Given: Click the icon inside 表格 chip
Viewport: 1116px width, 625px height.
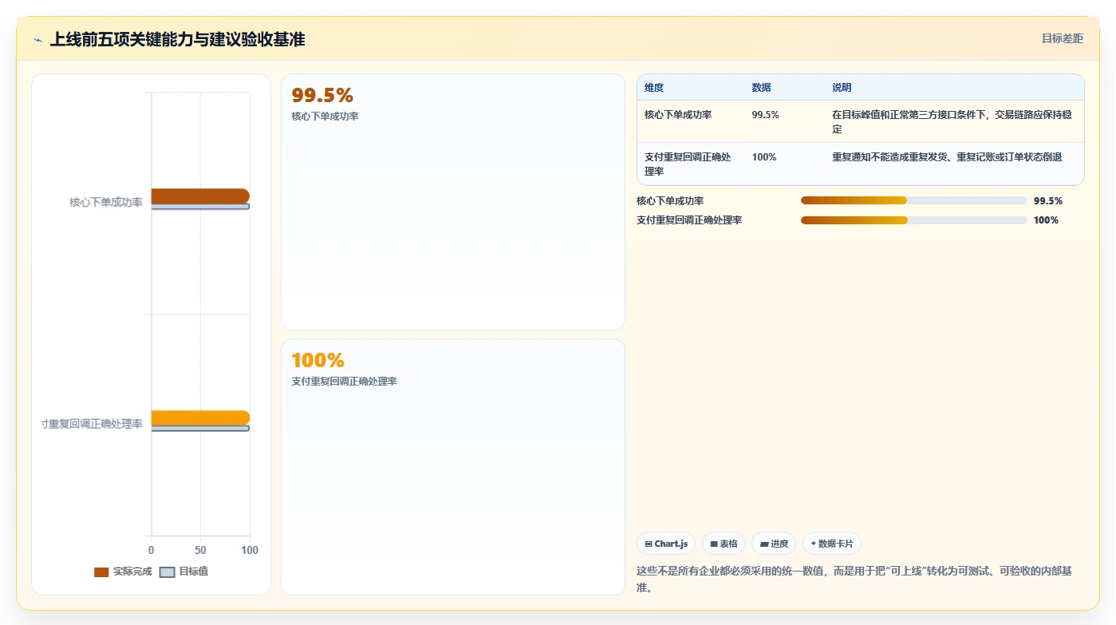Looking at the screenshot, I should coord(714,544).
